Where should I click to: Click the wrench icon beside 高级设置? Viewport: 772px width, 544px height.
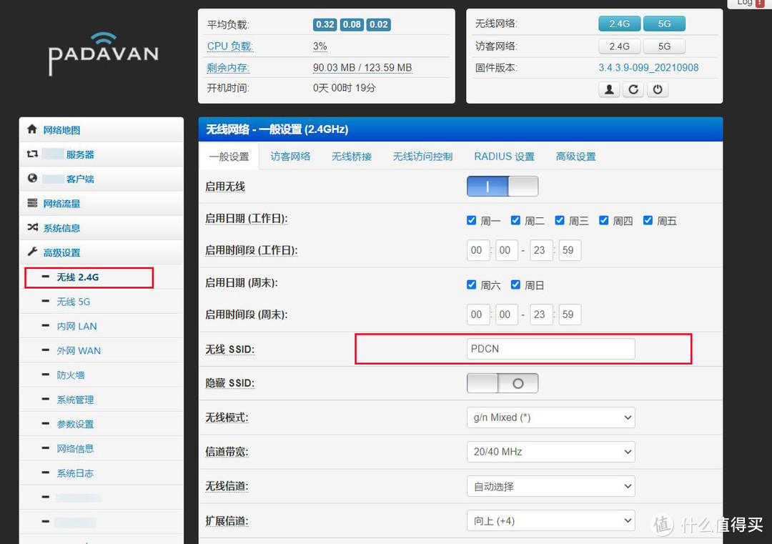(32, 252)
